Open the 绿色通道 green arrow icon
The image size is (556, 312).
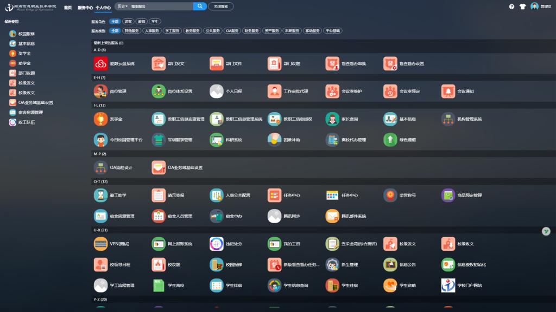(390, 140)
